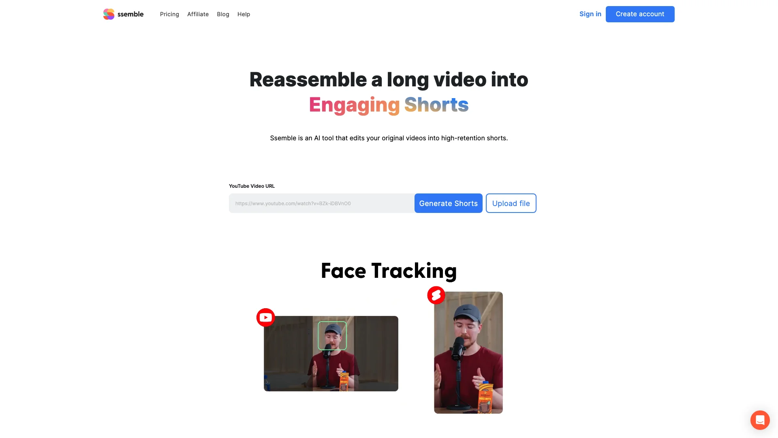Click the Sign in text link

(590, 14)
